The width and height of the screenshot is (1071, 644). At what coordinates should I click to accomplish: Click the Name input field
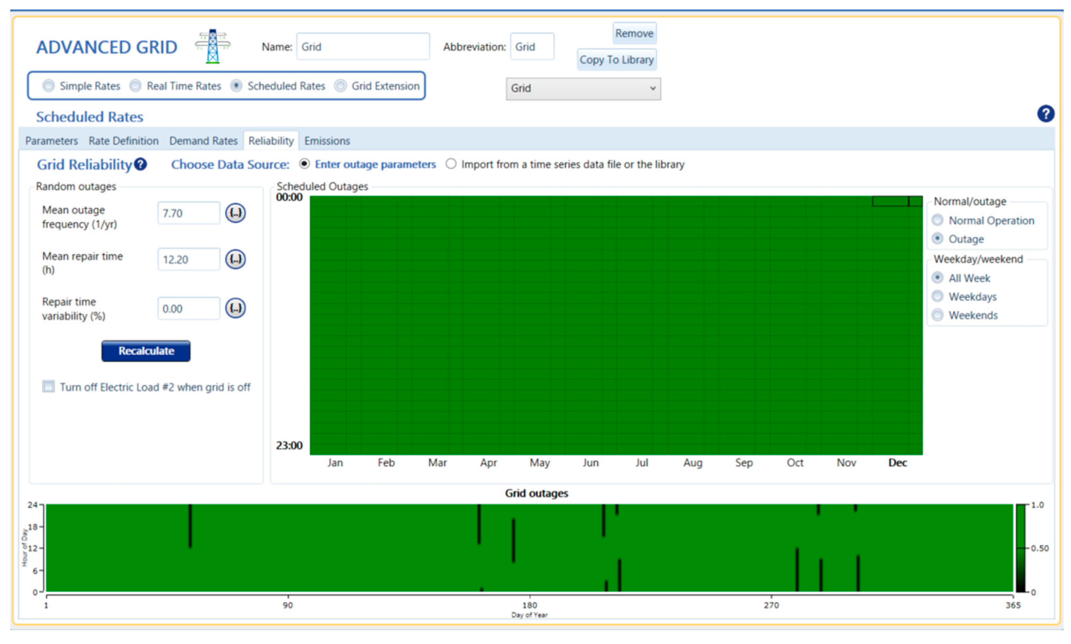click(363, 46)
